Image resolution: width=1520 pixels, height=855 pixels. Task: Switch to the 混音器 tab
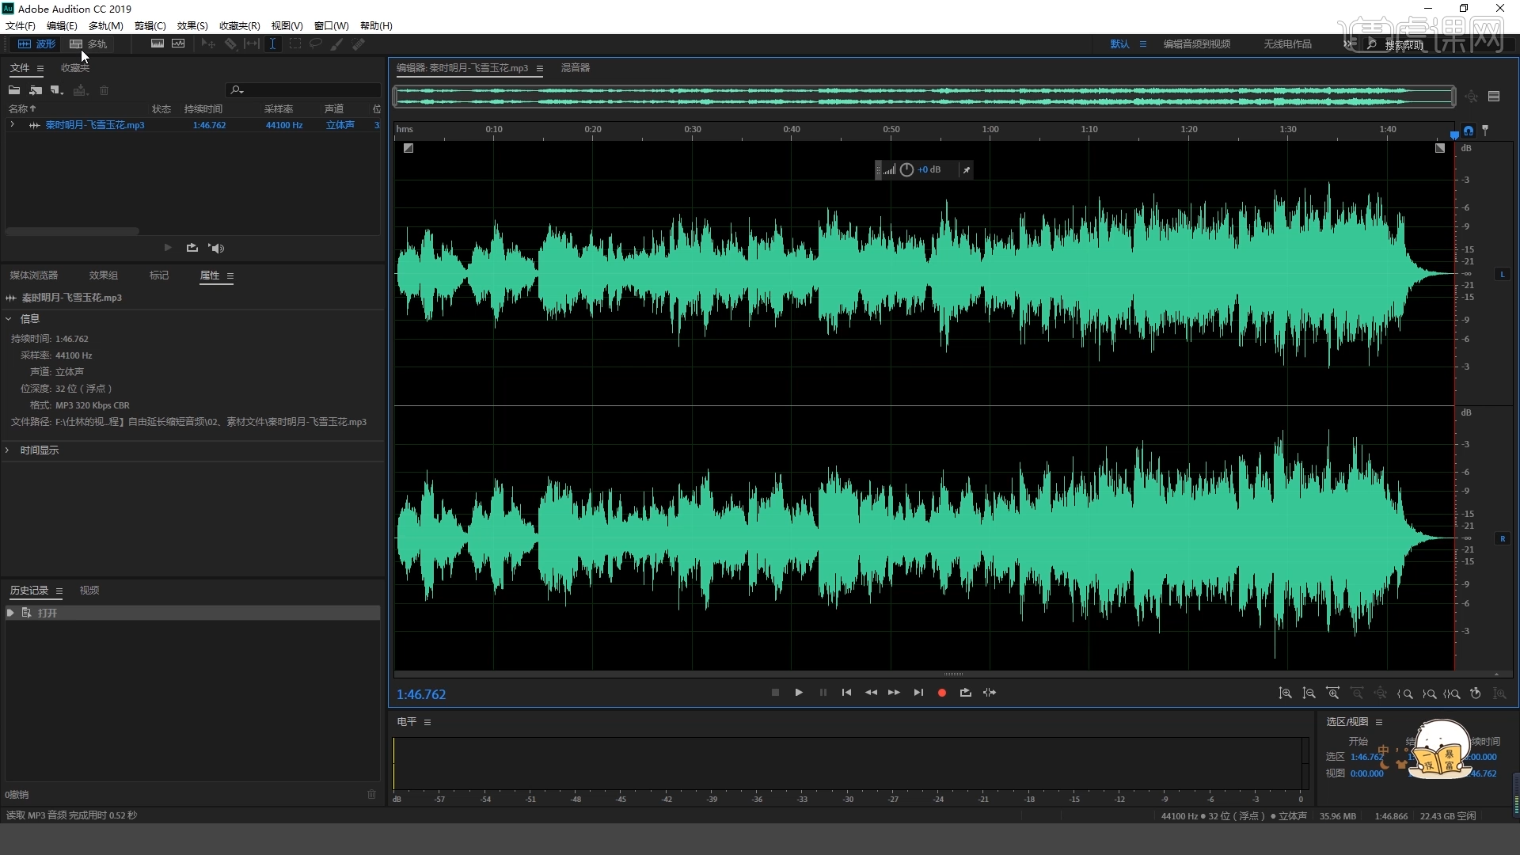575,68
